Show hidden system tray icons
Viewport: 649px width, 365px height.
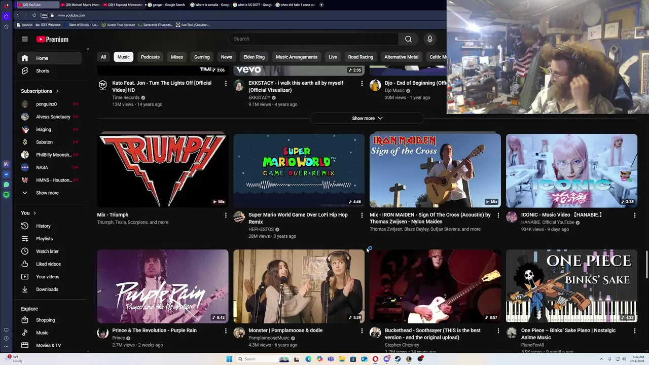602,359
